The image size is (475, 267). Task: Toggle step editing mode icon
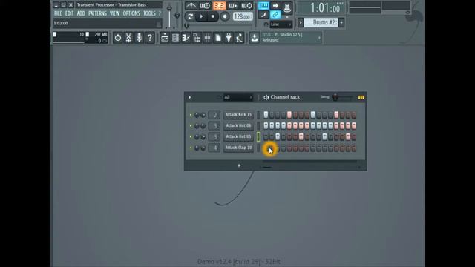pyautogui.click(x=287, y=7)
